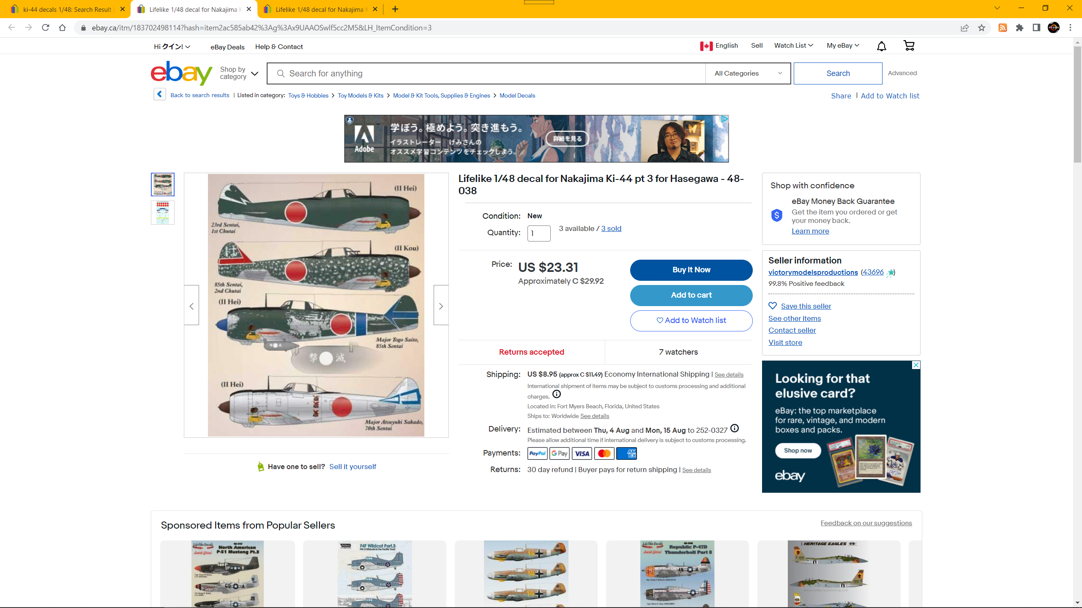Reload the current page
The height and width of the screenshot is (608, 1082).
(45, 28)
